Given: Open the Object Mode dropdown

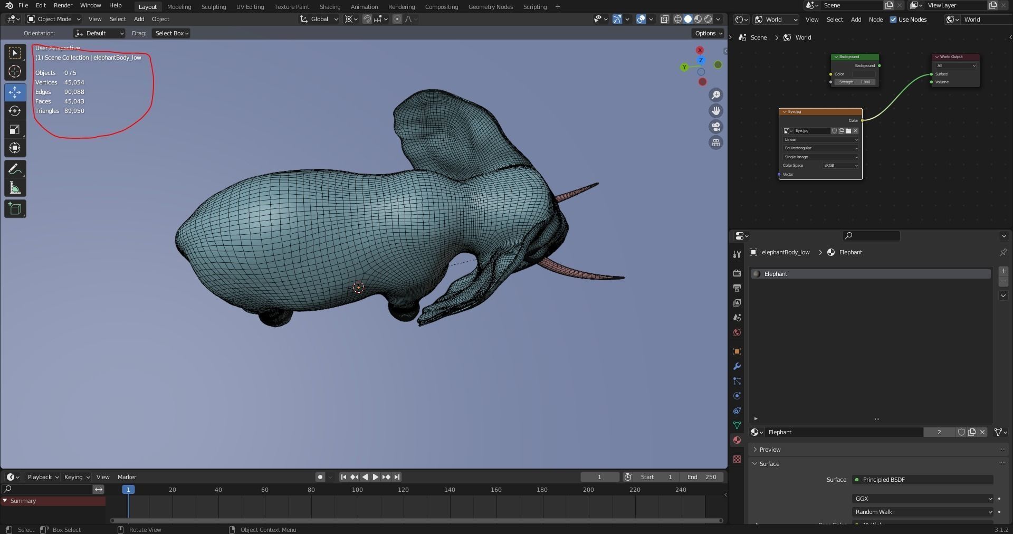Looking at the screenshot, I should (x=54, y=19).
